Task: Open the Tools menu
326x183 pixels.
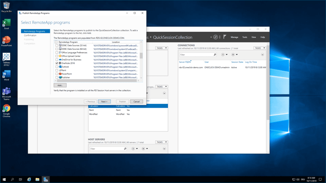Action: pyautogui.click(x=244, y=37)
